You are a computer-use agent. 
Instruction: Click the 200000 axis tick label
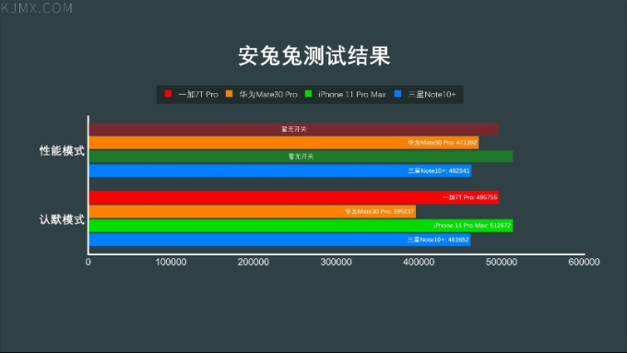[254, 263]
